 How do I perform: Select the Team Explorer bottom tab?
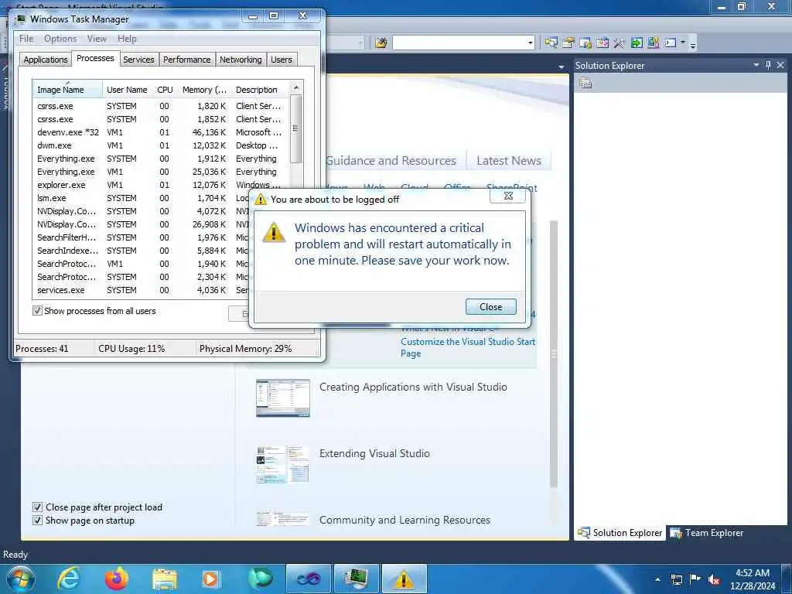(x=707, y=532)
